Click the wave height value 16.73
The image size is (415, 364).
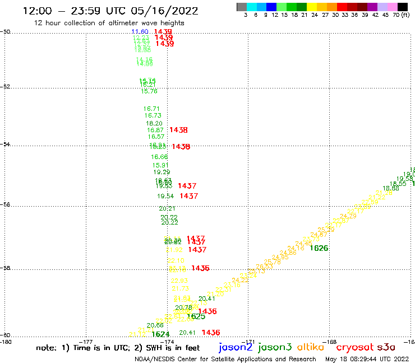point(153,115)
